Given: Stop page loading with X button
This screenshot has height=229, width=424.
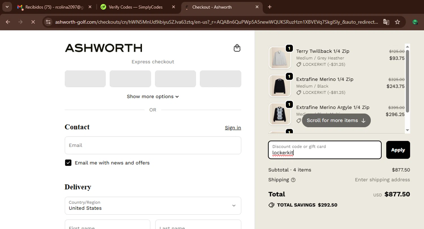Looking at the screenshot, I should click(x=33, y=22).
